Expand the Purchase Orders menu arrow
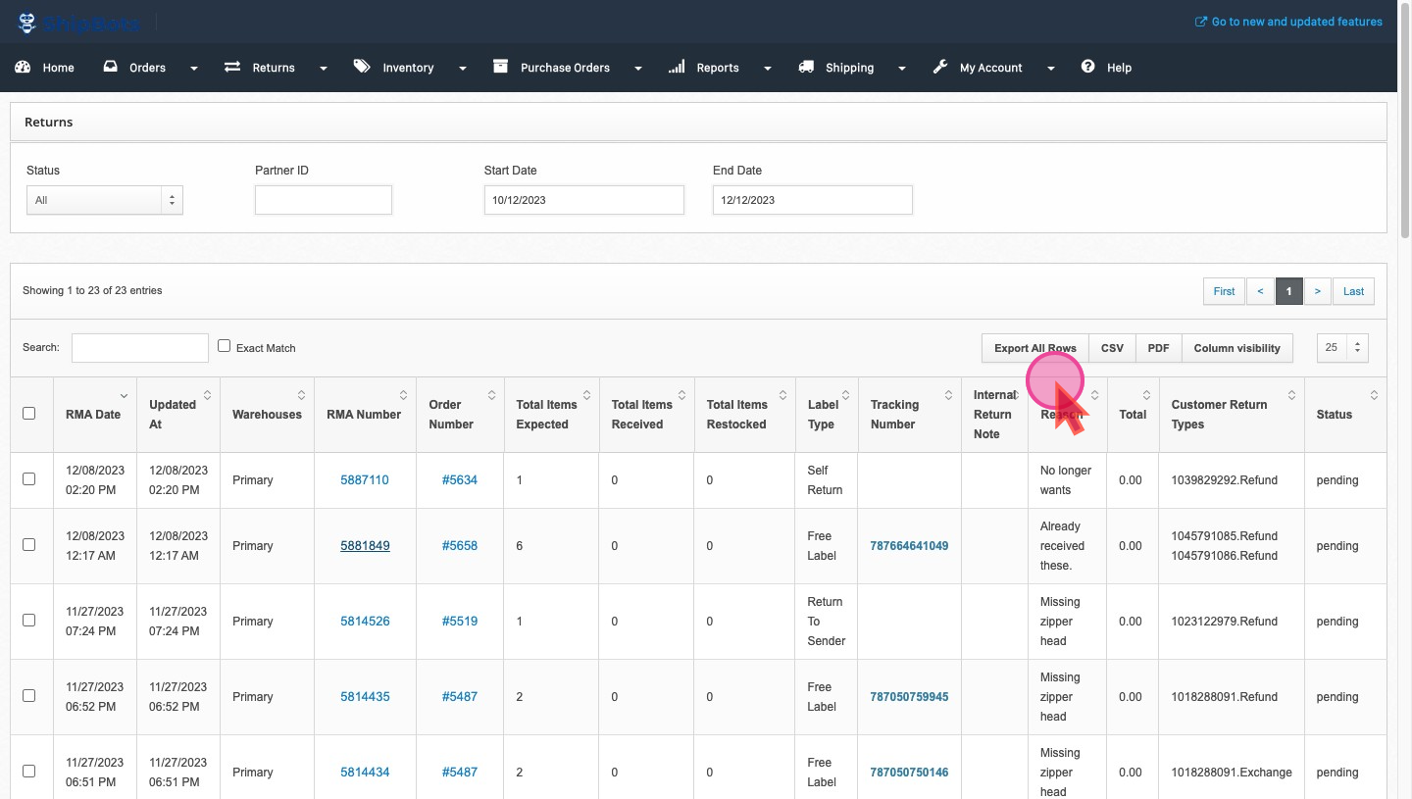Screen dimensions: 1412x799 638,69
